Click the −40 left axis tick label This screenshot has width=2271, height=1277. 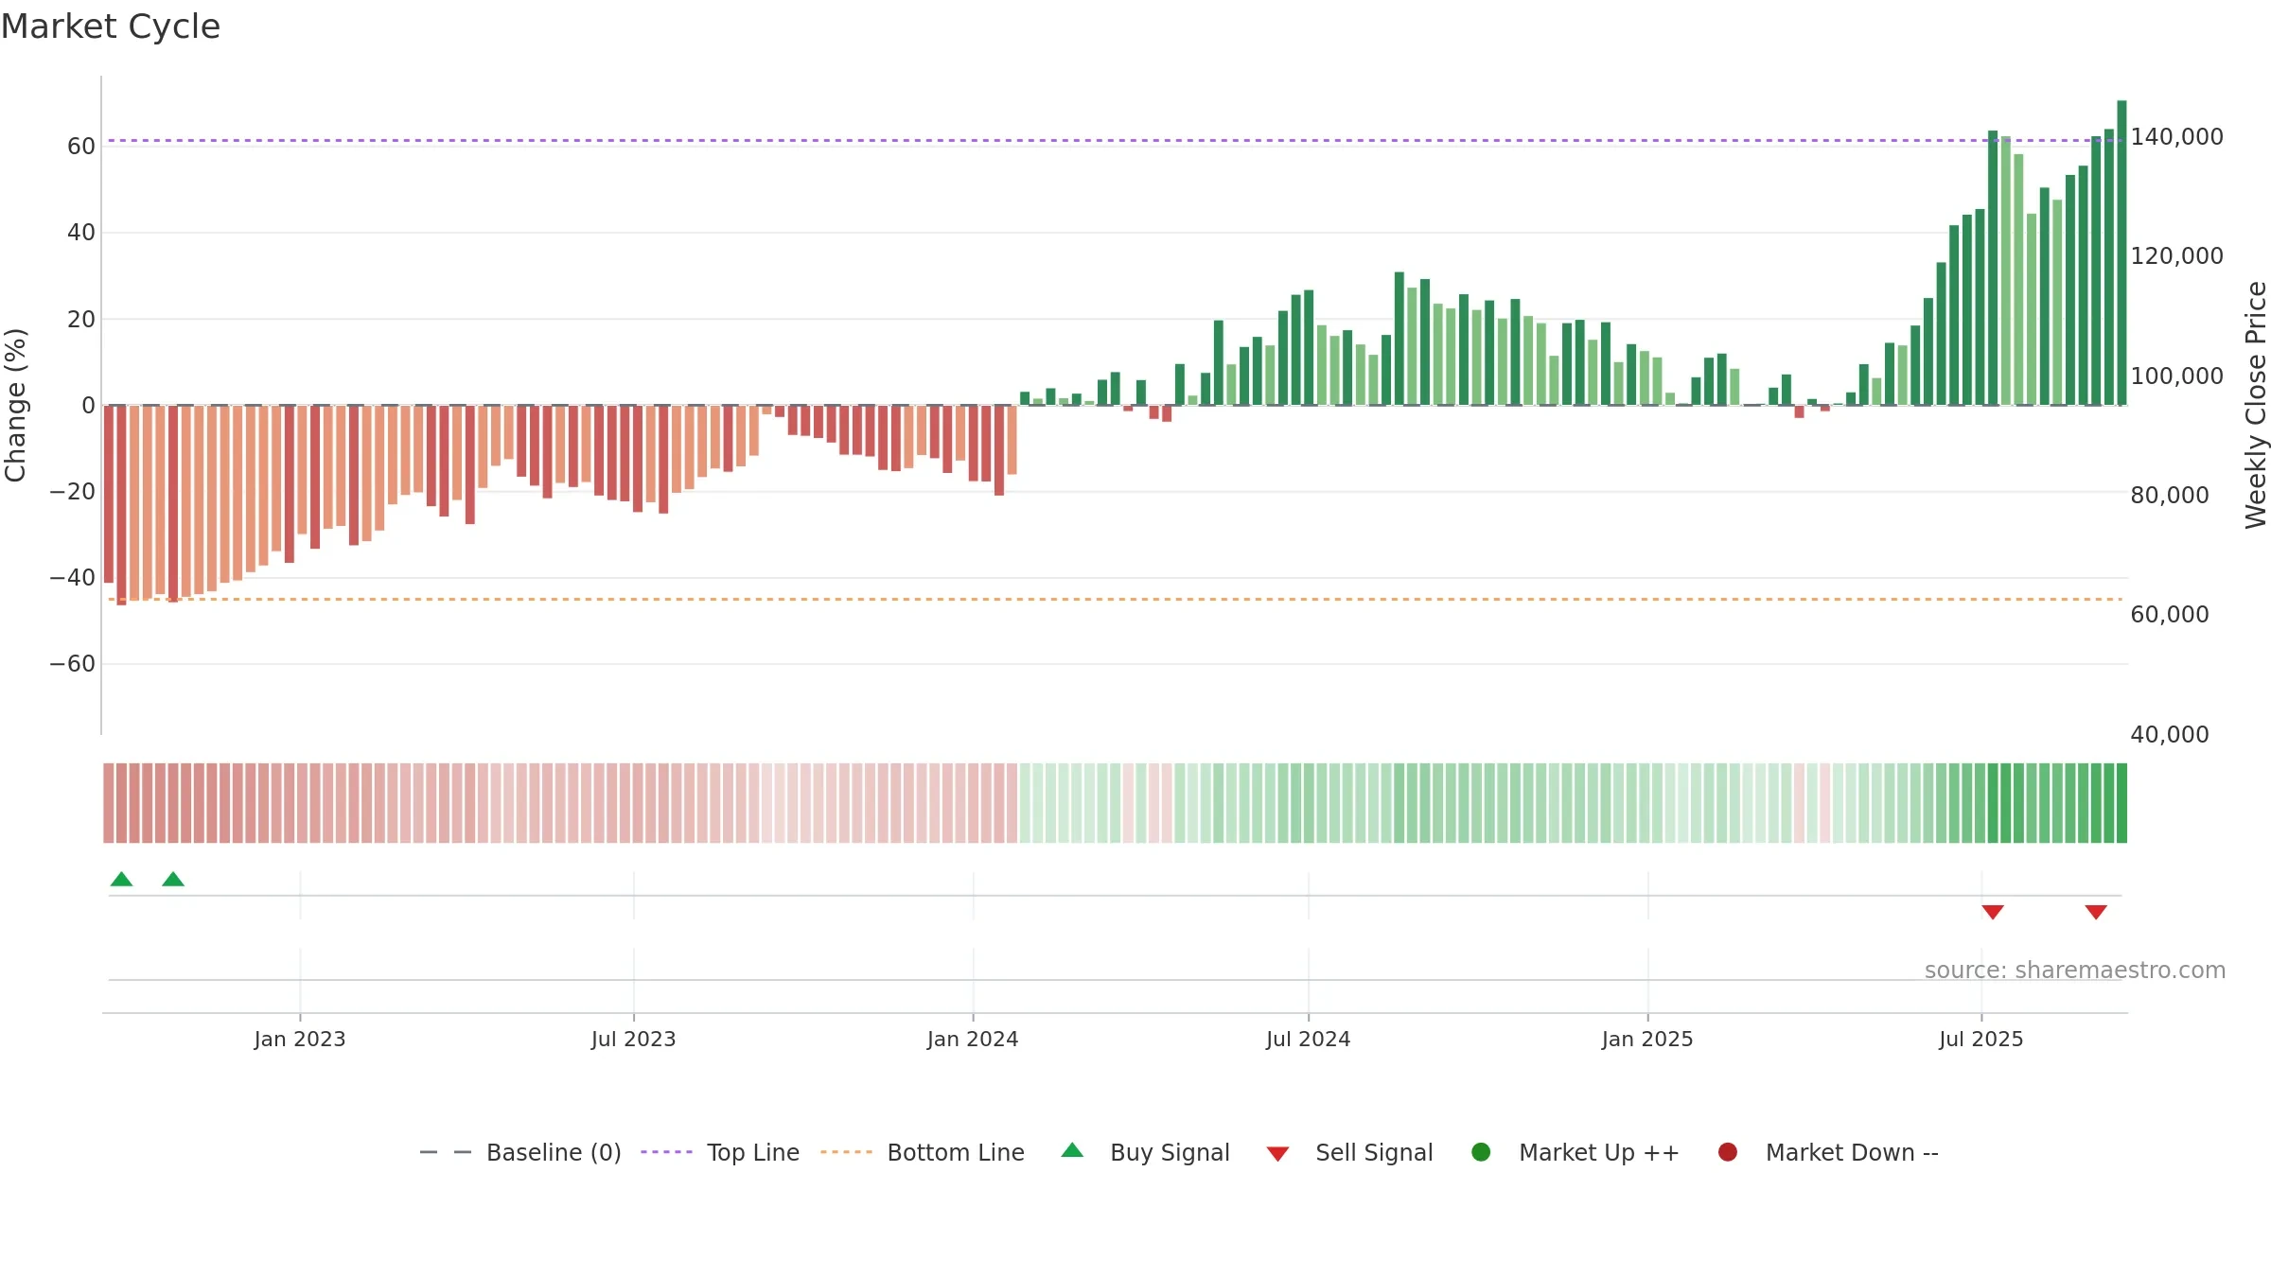(73, 577)
